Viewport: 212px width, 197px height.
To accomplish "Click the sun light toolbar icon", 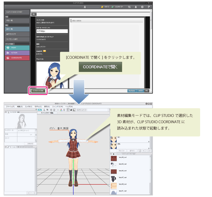I will click(51, 110).
